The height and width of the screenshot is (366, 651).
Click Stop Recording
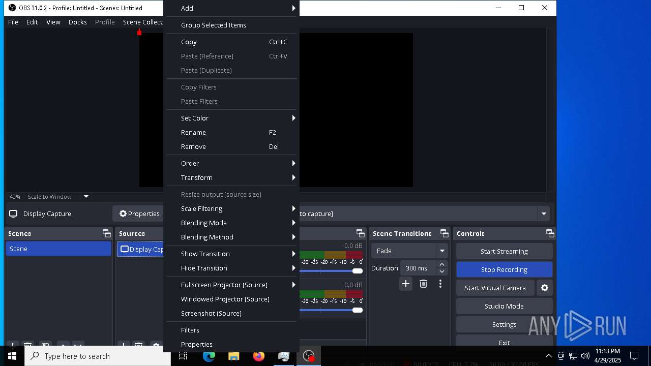pyautogui.click(x=504, y=269)
